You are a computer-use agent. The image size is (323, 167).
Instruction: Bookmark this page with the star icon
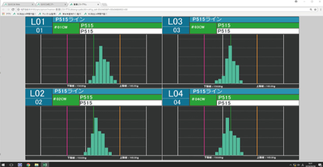click(315, 9)
